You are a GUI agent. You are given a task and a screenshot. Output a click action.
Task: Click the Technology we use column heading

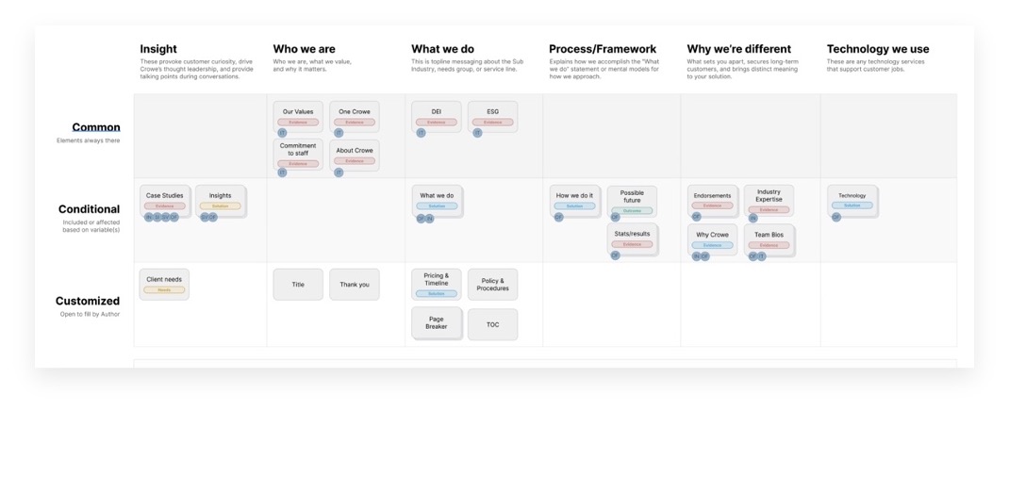[878, 49]
